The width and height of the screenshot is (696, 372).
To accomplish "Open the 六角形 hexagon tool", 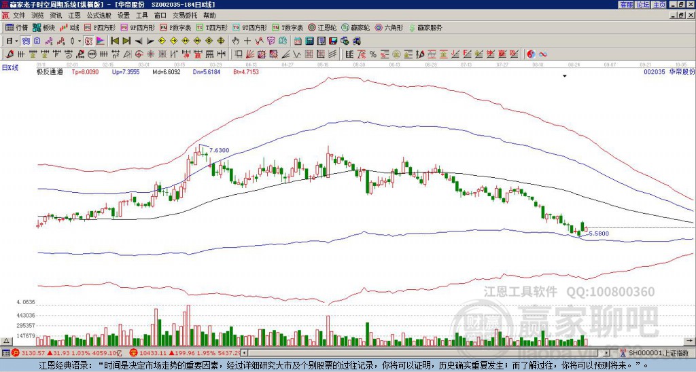I will (x=389, y=27).
